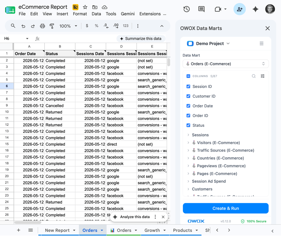Open the Format menu
281x236 pixels.
(80, 14)
